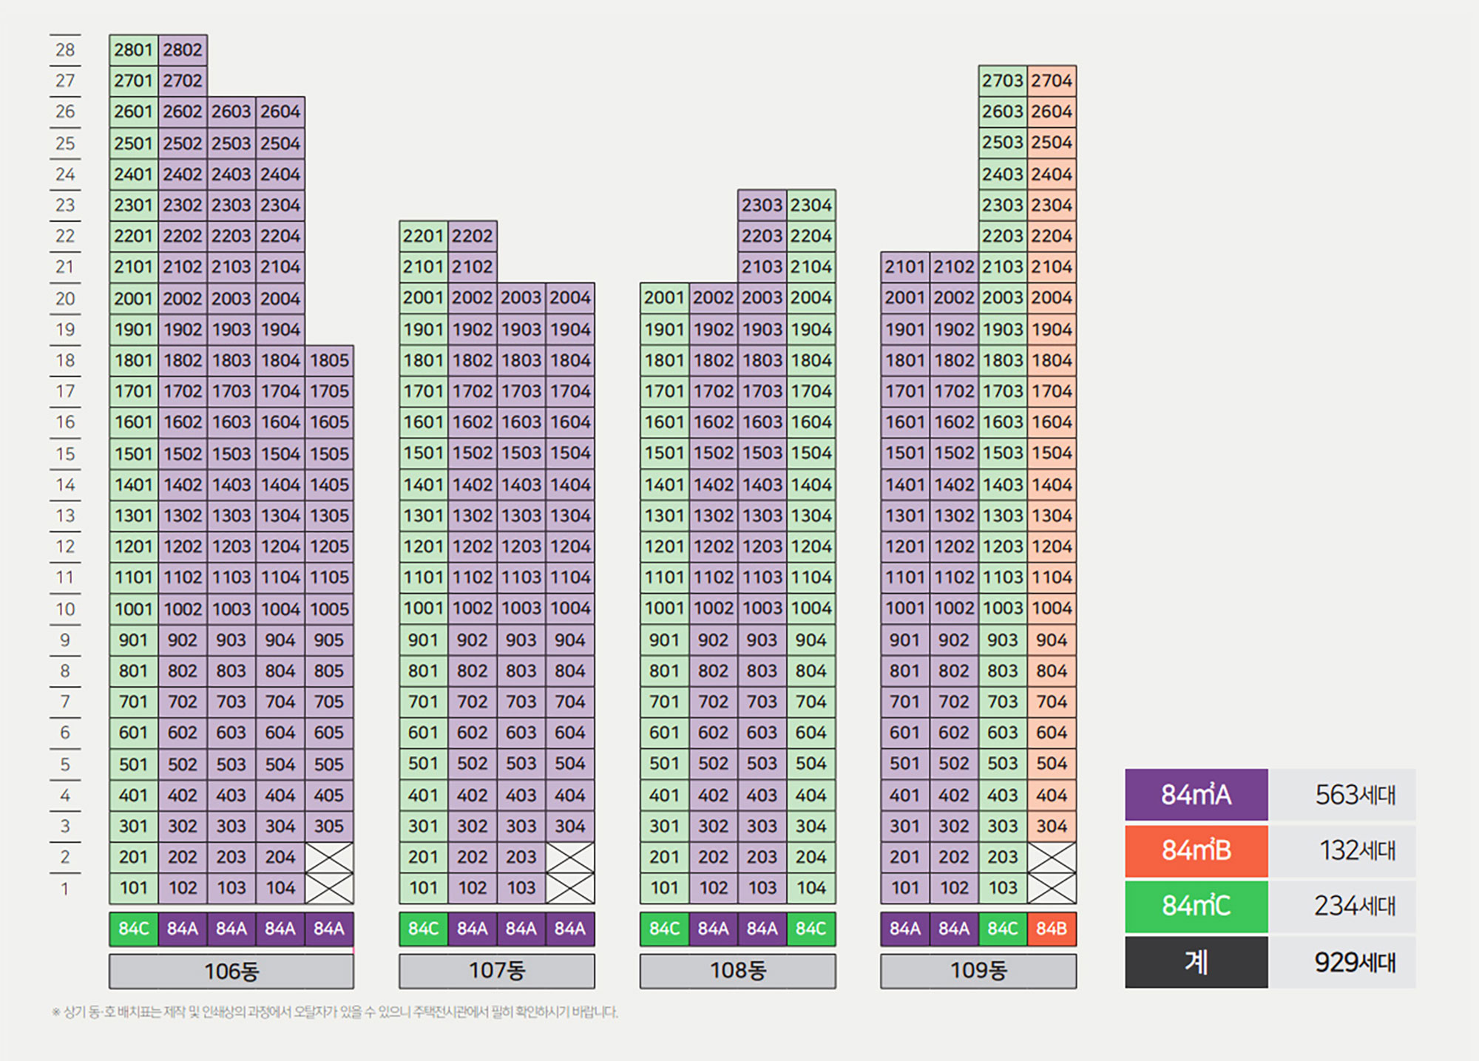
Task: Click the green 84㎡C legend swatch
Action: click(1196, 906)
